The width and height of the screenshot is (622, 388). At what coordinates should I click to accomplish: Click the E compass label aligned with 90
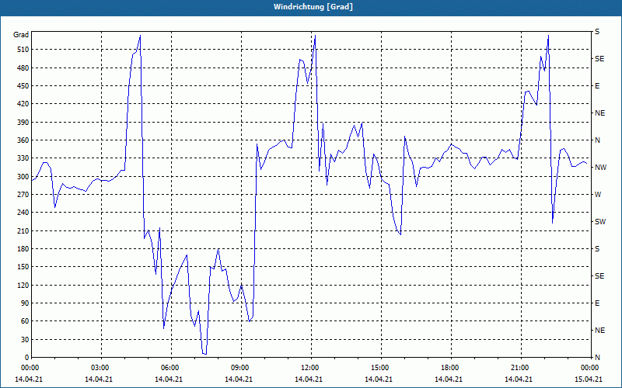597,303
